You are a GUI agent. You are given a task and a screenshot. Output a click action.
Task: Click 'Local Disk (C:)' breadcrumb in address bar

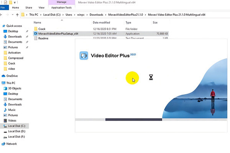point(52,15)
